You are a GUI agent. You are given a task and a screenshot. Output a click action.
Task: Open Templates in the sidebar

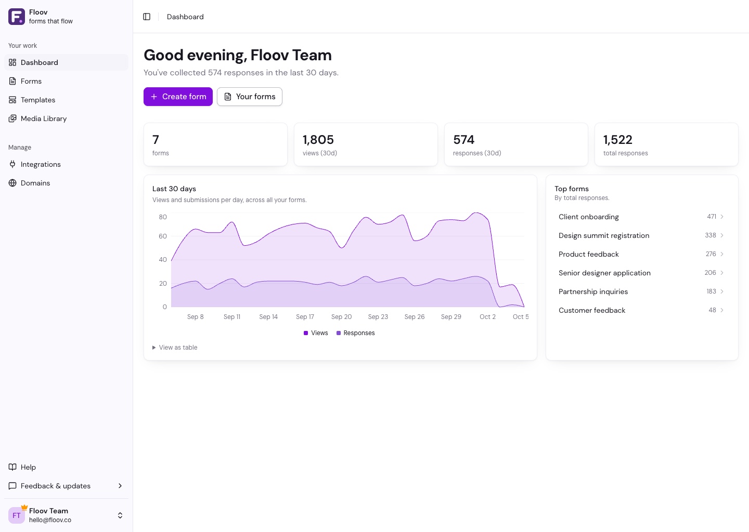click(66, 100)
